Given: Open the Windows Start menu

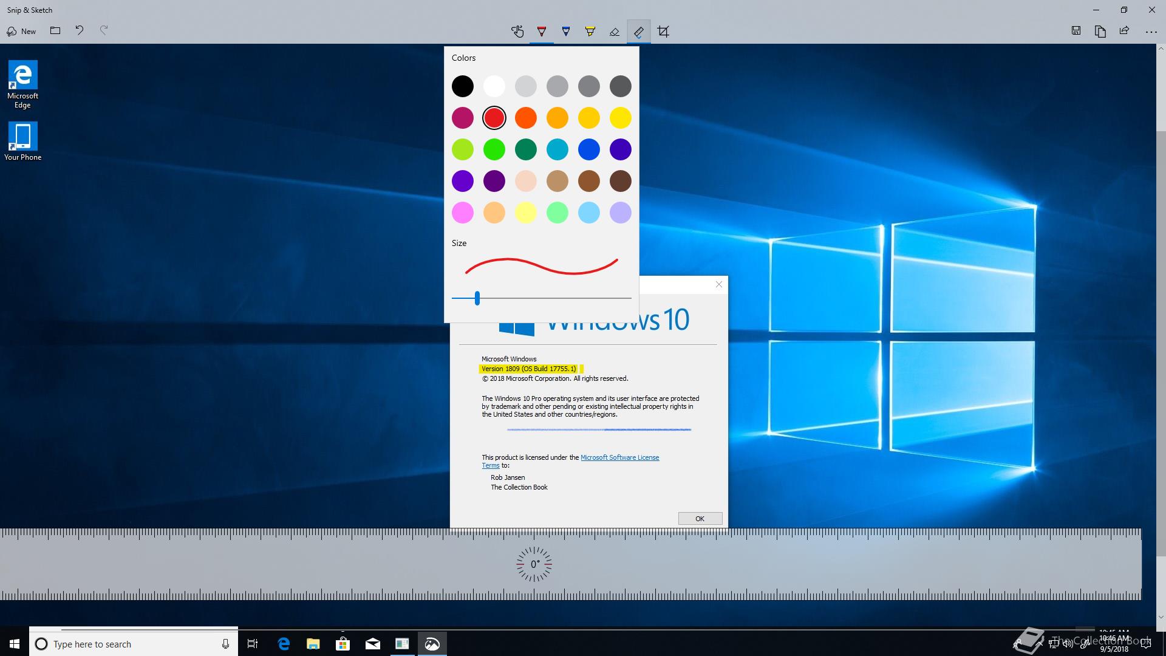Looking at the screenshot, I should (x=15, y=644).
